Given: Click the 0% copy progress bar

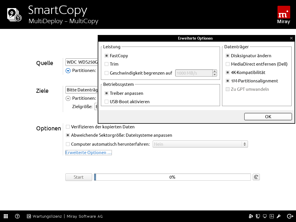Looking at the screenshot, I should click(x=172, y=177).
